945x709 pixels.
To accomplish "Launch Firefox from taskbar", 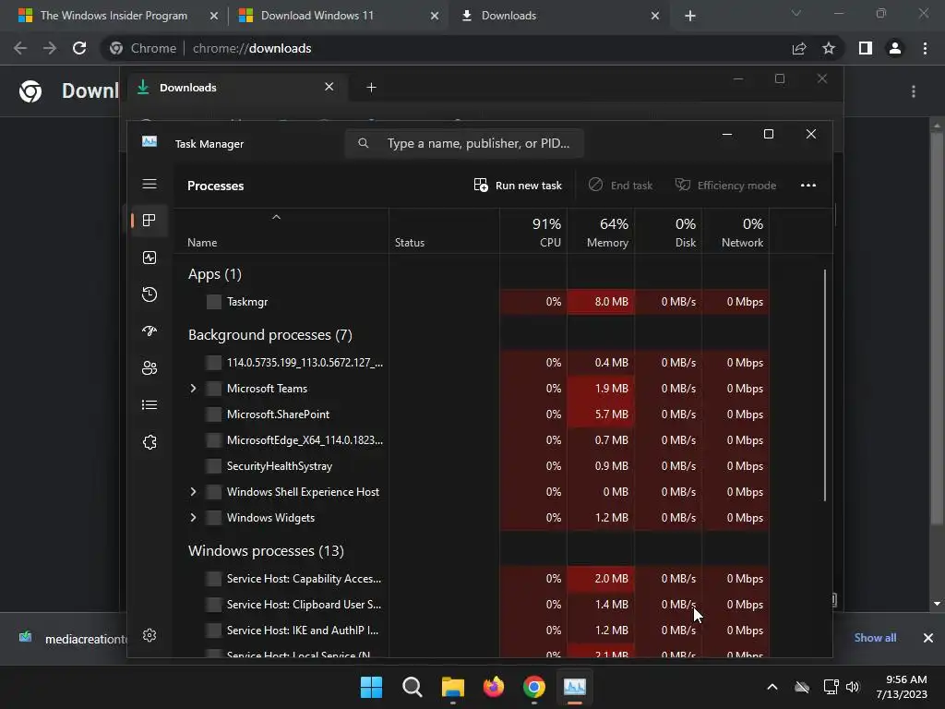I will coord(494,687).
